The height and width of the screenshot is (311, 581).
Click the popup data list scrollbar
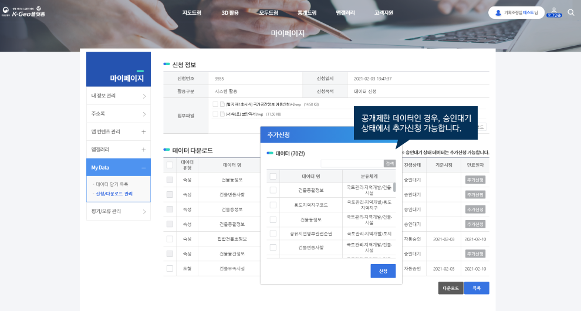(x=394, y=188)
